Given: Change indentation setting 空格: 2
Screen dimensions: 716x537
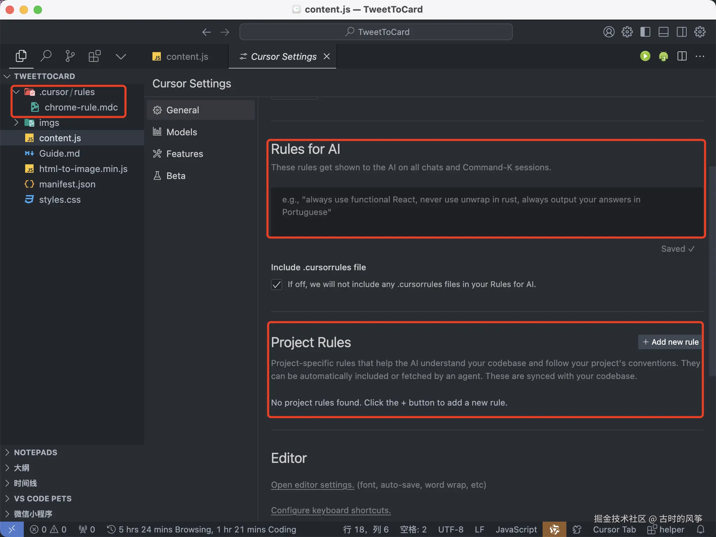Looking at the screenshot, I should (413, 530).
